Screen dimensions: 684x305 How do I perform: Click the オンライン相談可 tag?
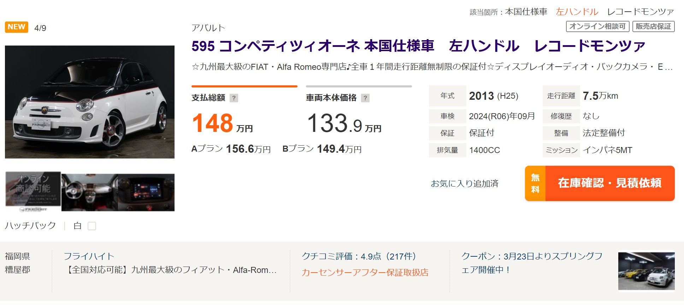(597, 26)
